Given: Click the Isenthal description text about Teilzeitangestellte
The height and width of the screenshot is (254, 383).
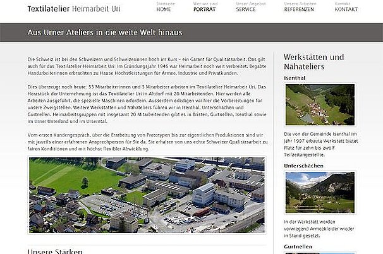Looking at the screenshot, I should coord(320,143).
